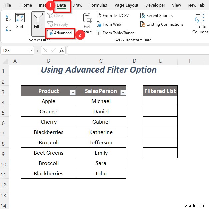The image size is (209, 209).
Task: Select the cell containing 'Michael'
Action: 101,101
